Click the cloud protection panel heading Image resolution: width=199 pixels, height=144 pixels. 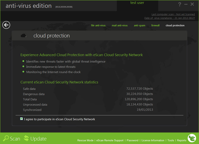51,36
